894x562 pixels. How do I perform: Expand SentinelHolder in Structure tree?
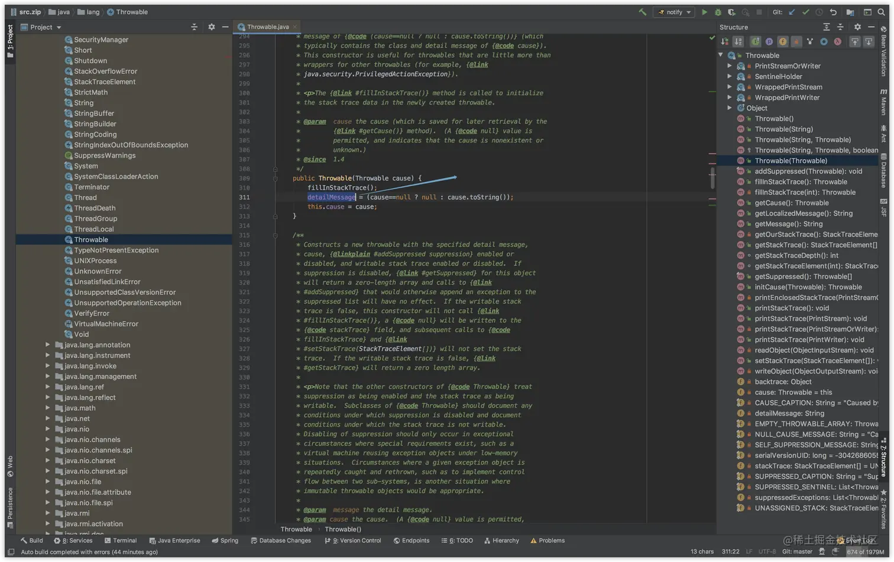730,76
